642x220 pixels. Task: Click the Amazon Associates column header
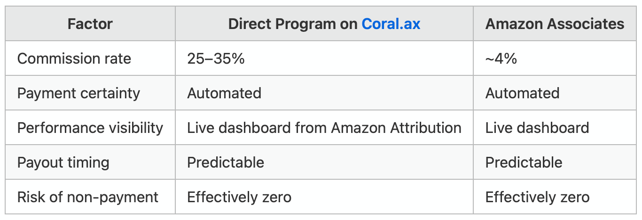pyautogui.click(x=555, y=24)
